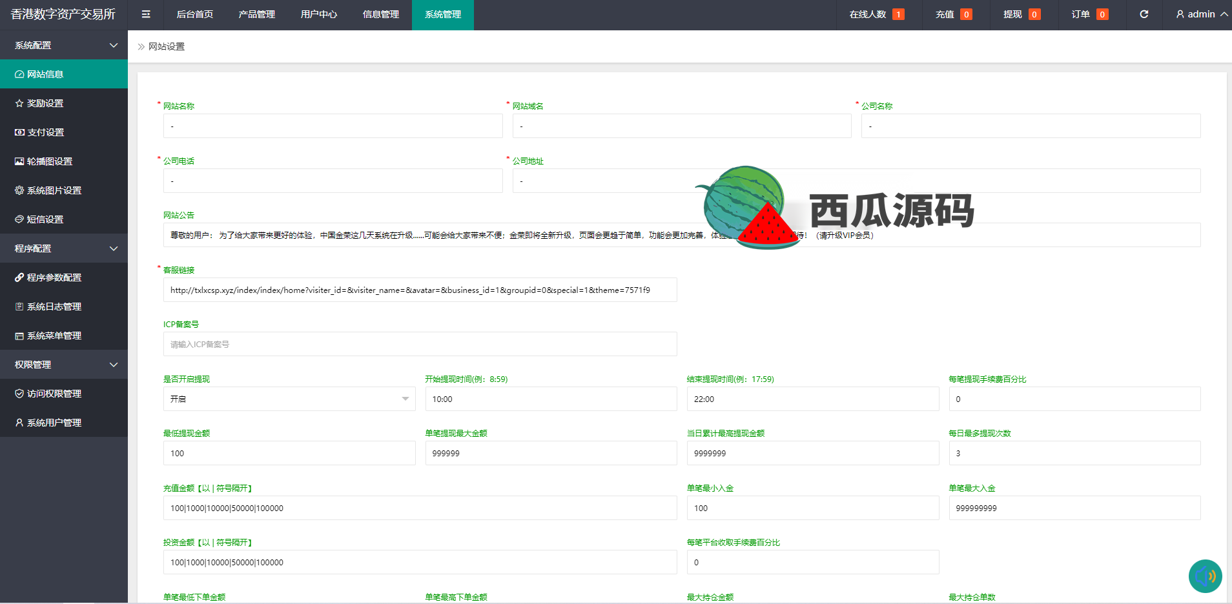
Task: Click the 最低提现金额 field
Action: coord(289,453)
